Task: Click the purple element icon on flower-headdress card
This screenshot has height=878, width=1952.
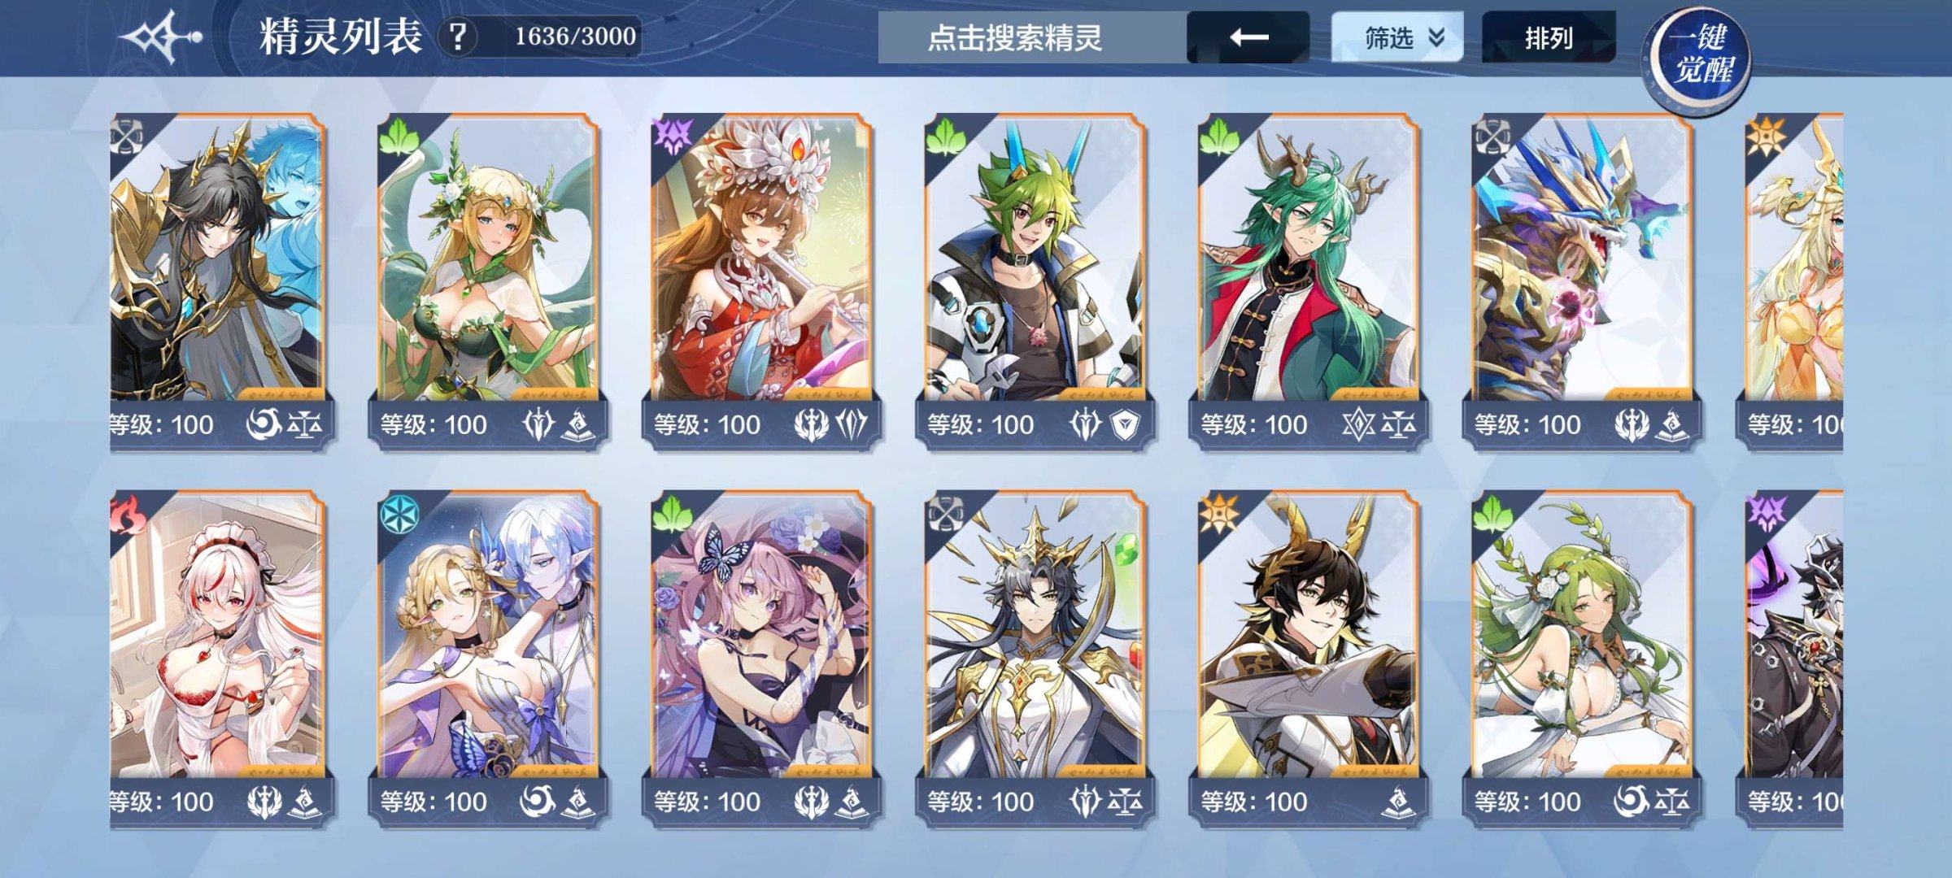Action: click(x=672, y=136)
